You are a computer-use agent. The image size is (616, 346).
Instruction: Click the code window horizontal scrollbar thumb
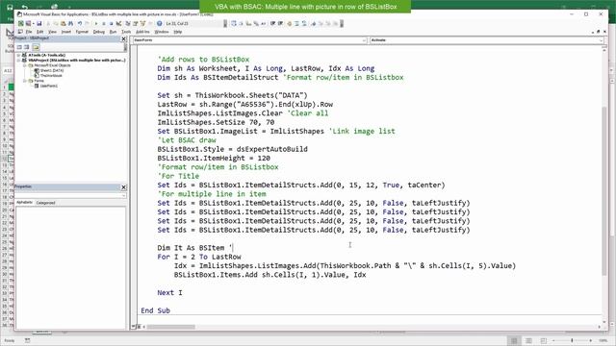[171, 327]
